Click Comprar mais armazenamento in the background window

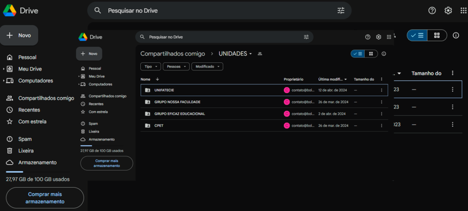click(45, 198)
